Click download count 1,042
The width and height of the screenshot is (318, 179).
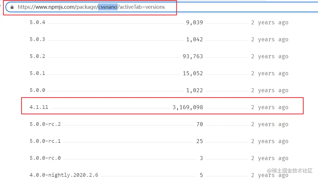[x=194, y=39]
